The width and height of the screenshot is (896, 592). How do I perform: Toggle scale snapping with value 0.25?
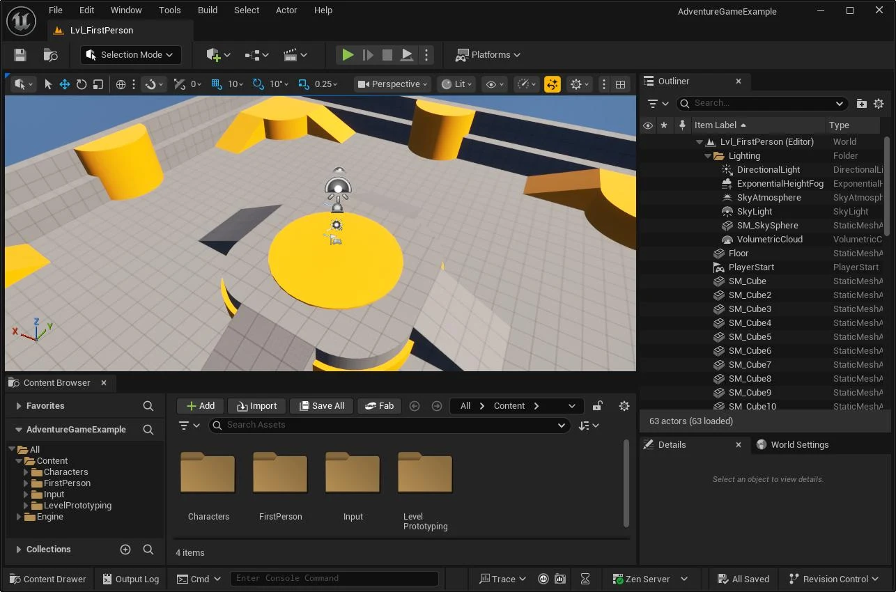point(303,84)
